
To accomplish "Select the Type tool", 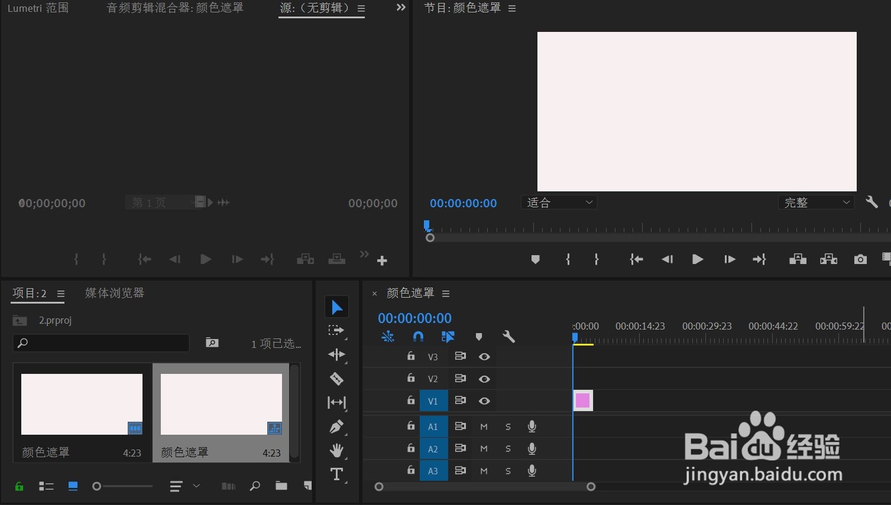I will 336,474.
